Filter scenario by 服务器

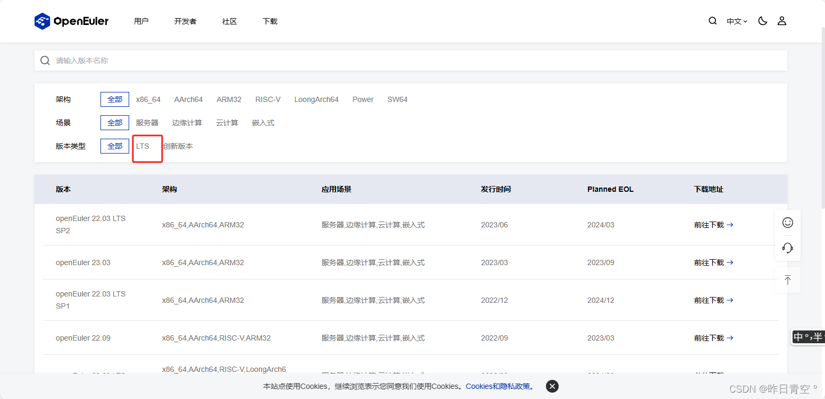coord(147,123)
